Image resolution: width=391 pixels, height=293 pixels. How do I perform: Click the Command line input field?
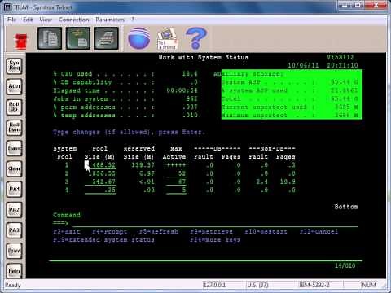tap(214, 223)
